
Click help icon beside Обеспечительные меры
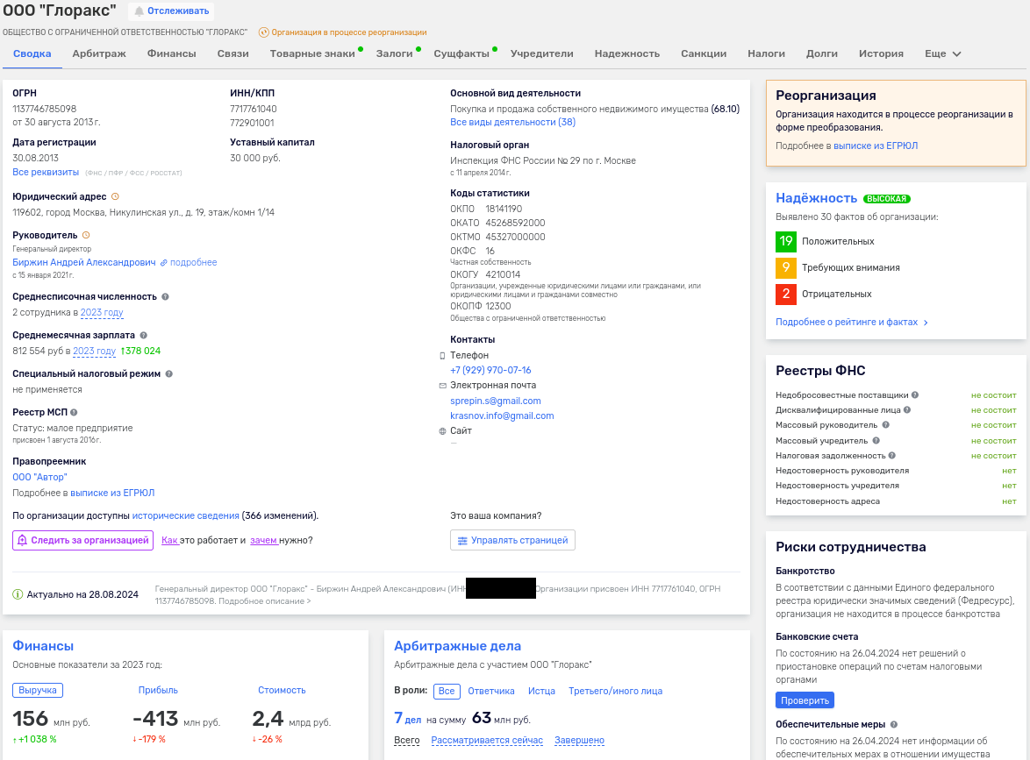pyautogui.click(x=893, y=725)
